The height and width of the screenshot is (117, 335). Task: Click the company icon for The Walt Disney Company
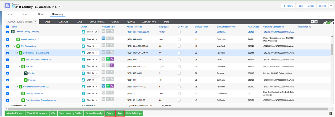[13, 32]
